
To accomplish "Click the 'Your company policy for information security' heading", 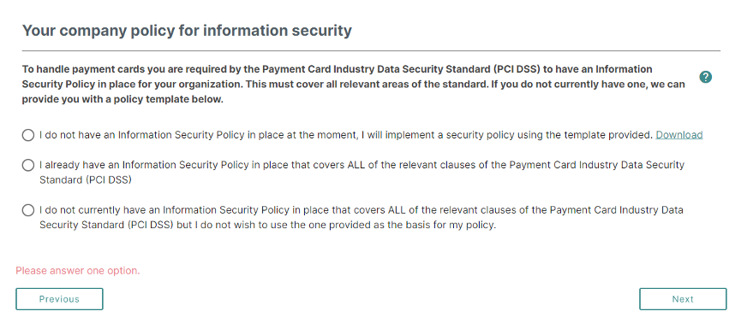I will pyautogui.click(x=187, y=31).
